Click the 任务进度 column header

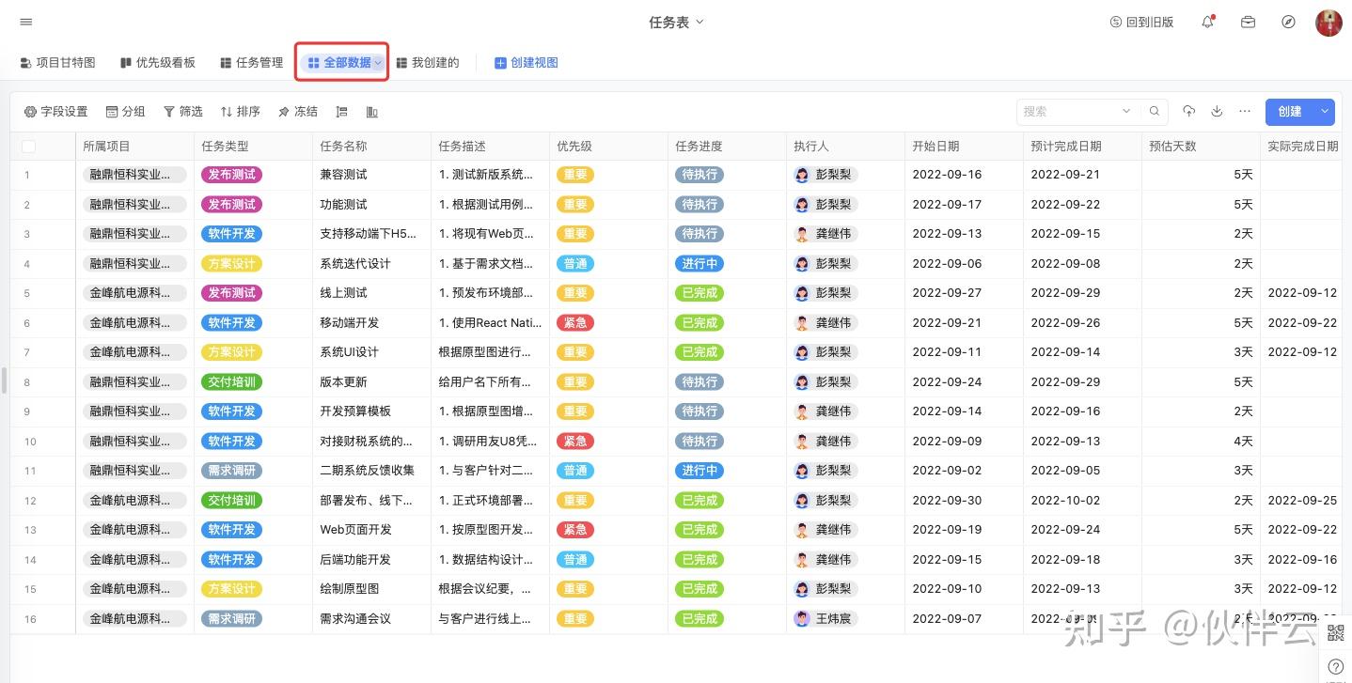click(x=727, y=147)
